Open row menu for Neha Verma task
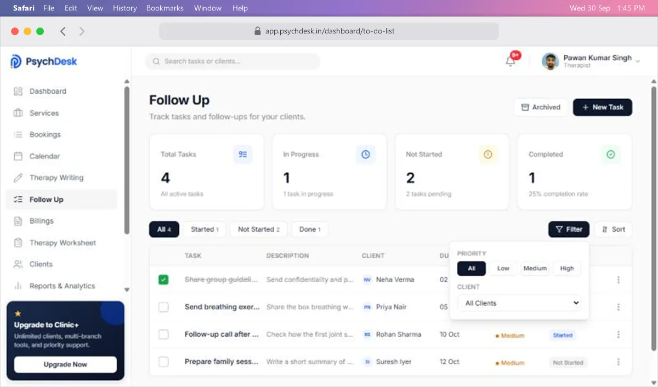 (619, 280)
